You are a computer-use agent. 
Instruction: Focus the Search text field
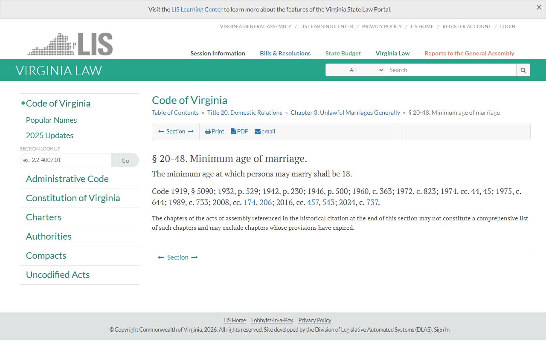tap(450, 70)
